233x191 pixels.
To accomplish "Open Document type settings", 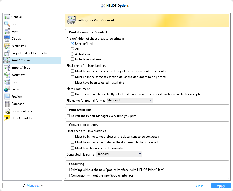I will tap(32, 111).
